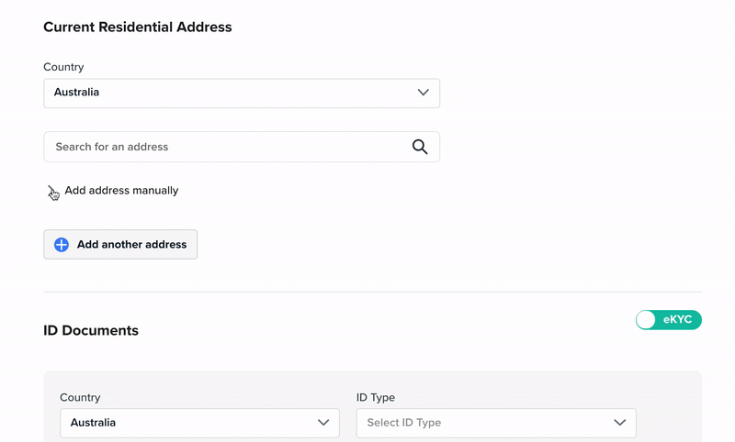Click the Add another address button
Image resolution: width=735 pixels, height=442 pixels.
[x=120, y=245]
